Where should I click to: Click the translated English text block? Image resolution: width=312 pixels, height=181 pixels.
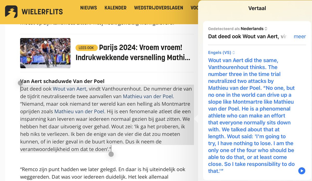pyautogui.click(x=252, y=116)
